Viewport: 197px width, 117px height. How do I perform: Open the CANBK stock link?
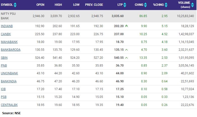pos(6,34)
